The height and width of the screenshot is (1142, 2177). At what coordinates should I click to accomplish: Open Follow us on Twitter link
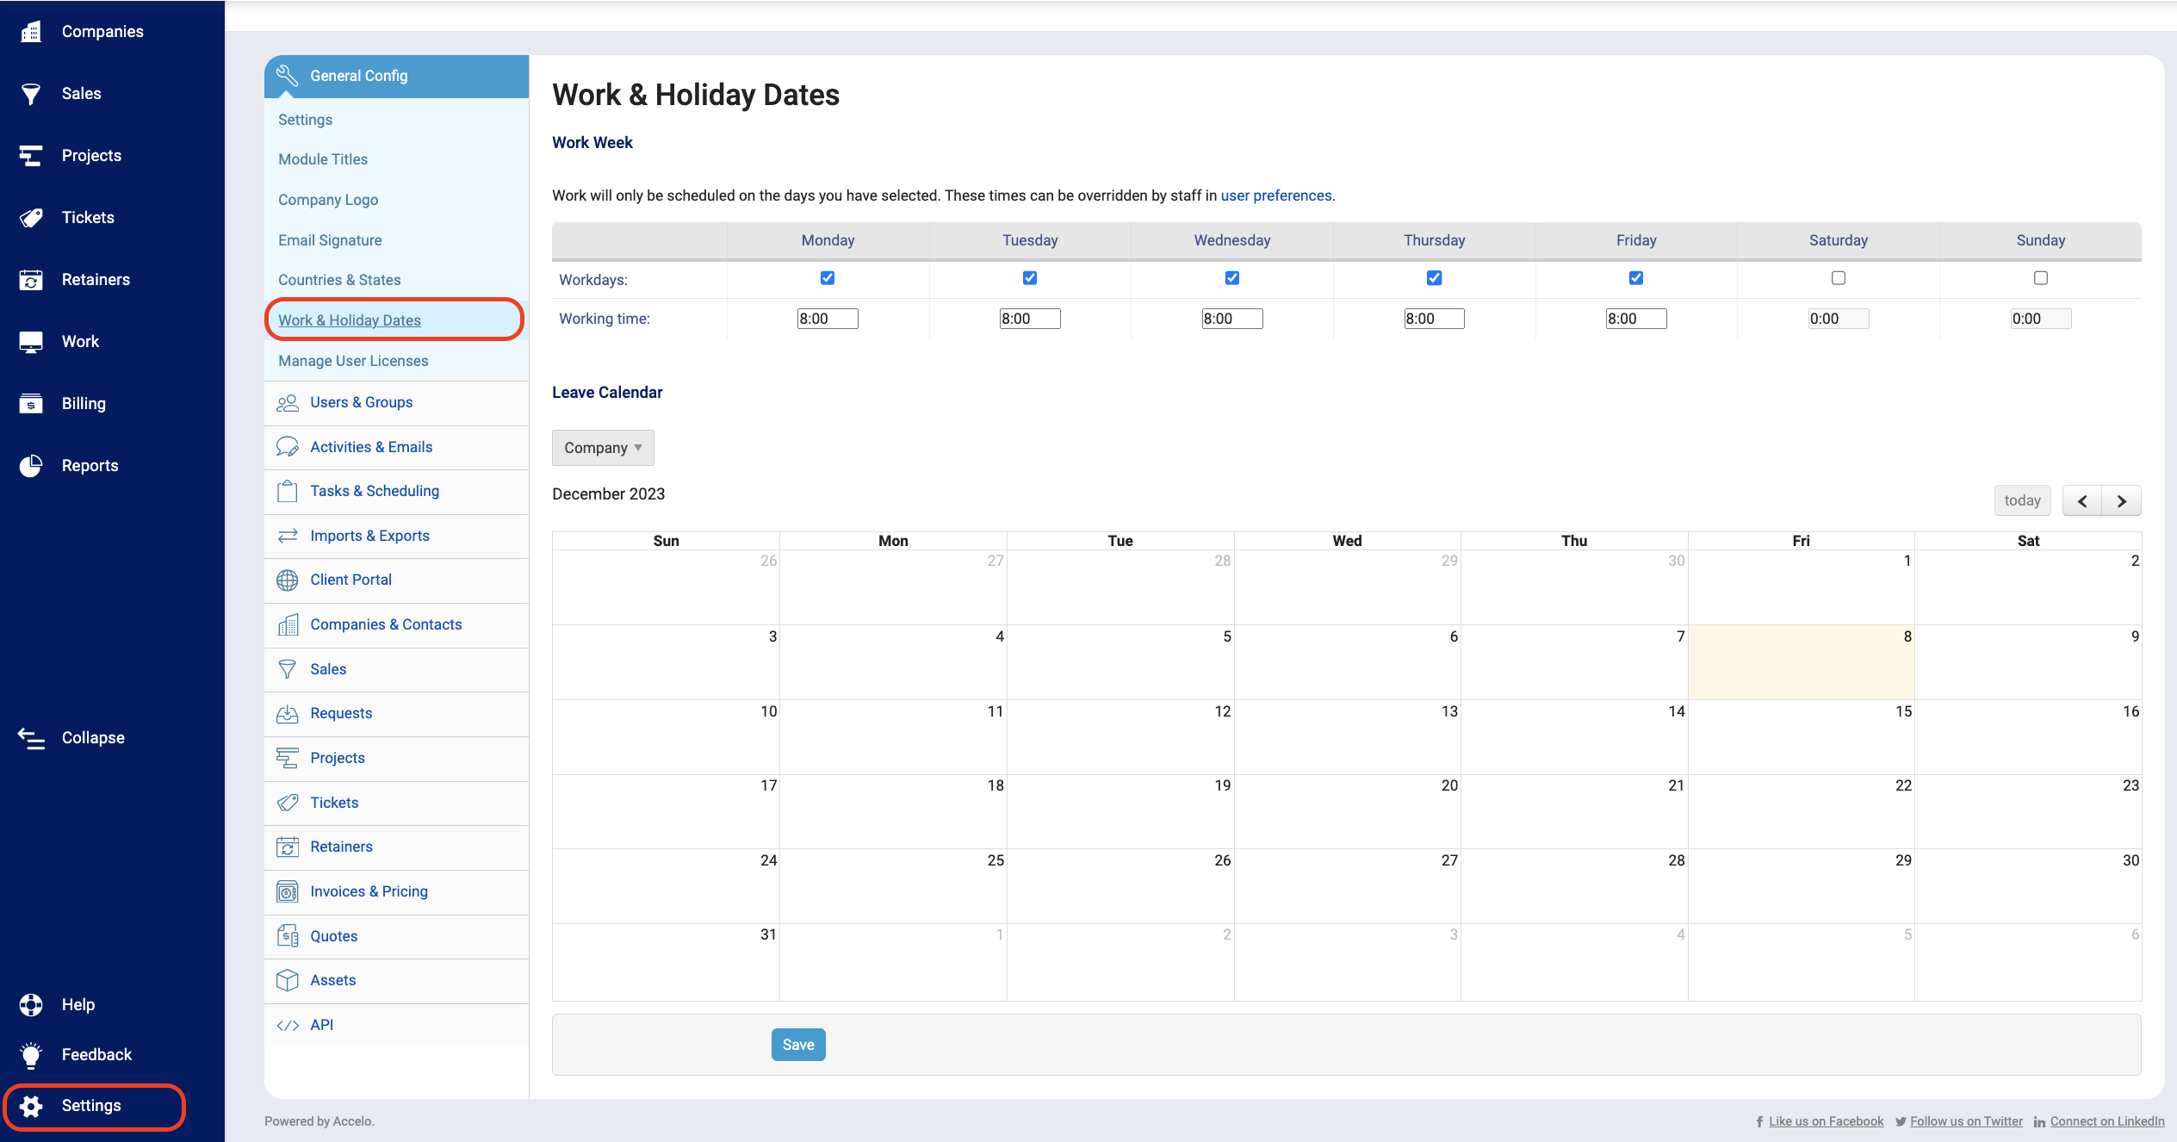point(1966,1121)
